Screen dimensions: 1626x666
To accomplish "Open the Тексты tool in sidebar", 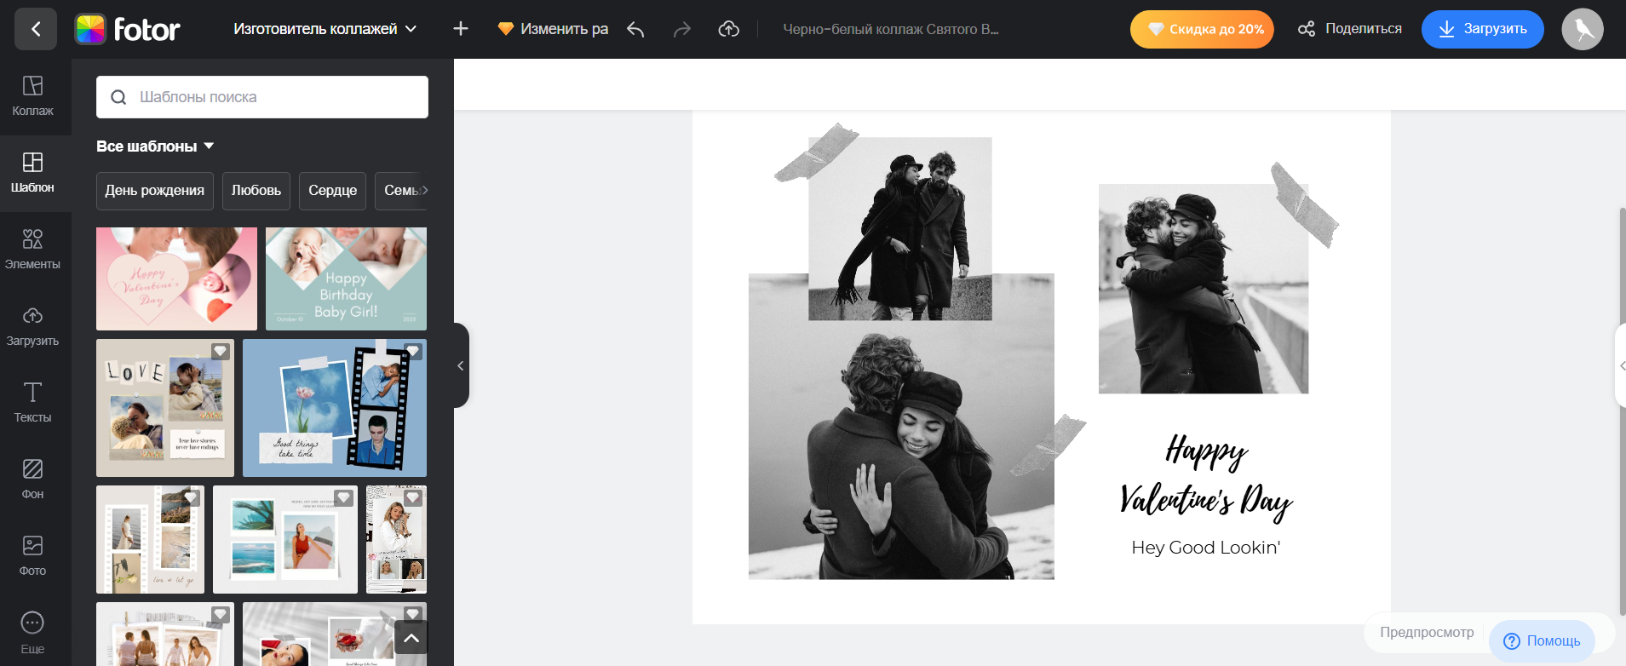I will pyautogui.click(x=32, y=402).
